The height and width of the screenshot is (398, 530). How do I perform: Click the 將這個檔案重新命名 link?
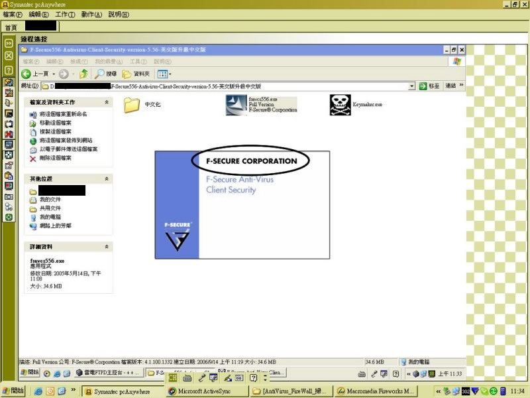click(x=63, y=114)
